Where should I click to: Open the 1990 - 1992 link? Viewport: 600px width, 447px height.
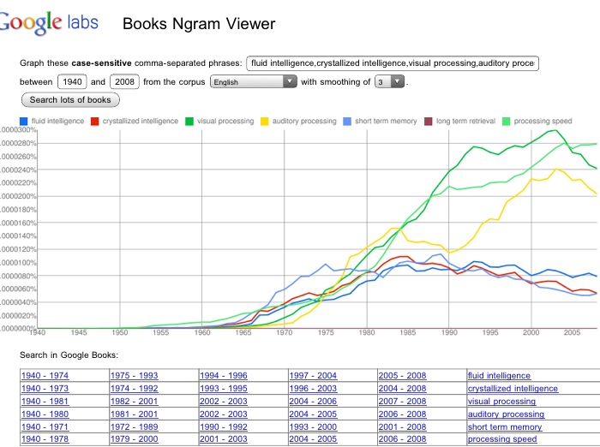pyautogui.click(x=224, y=426)
